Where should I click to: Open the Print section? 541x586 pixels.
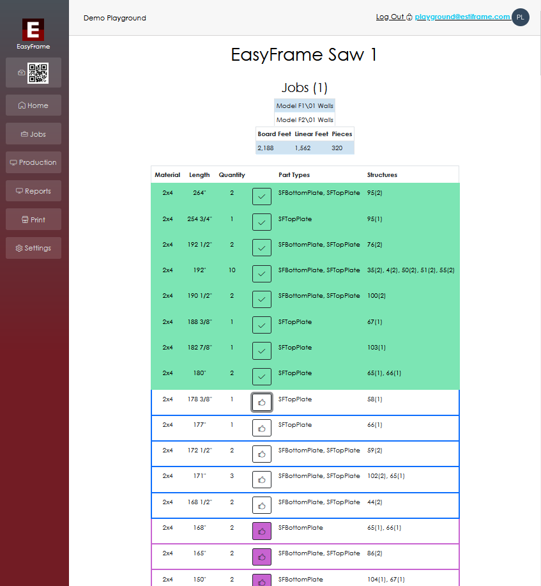click(x=33, y=219)
